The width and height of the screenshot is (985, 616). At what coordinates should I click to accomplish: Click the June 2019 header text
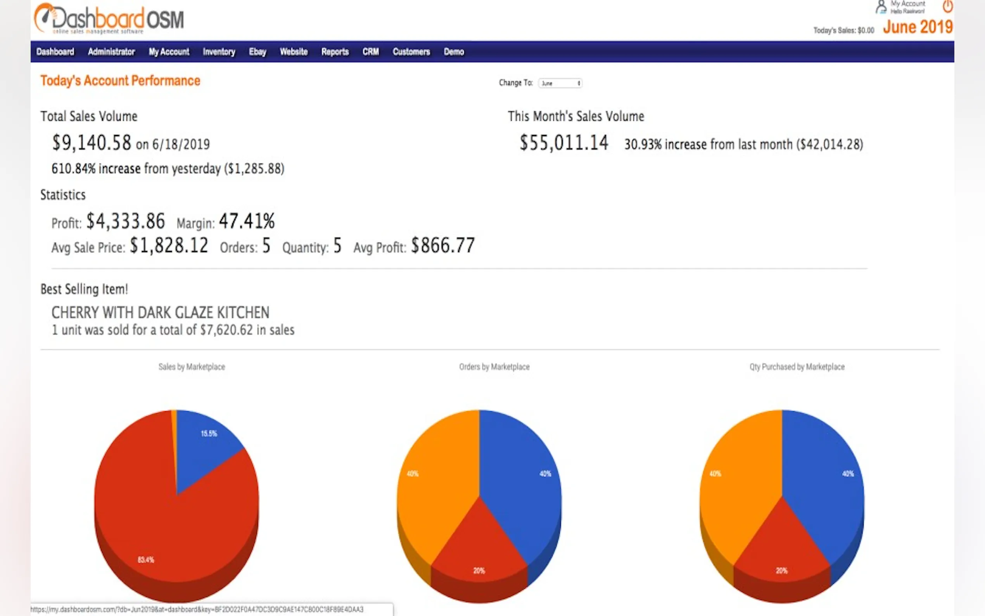(918, 27)
